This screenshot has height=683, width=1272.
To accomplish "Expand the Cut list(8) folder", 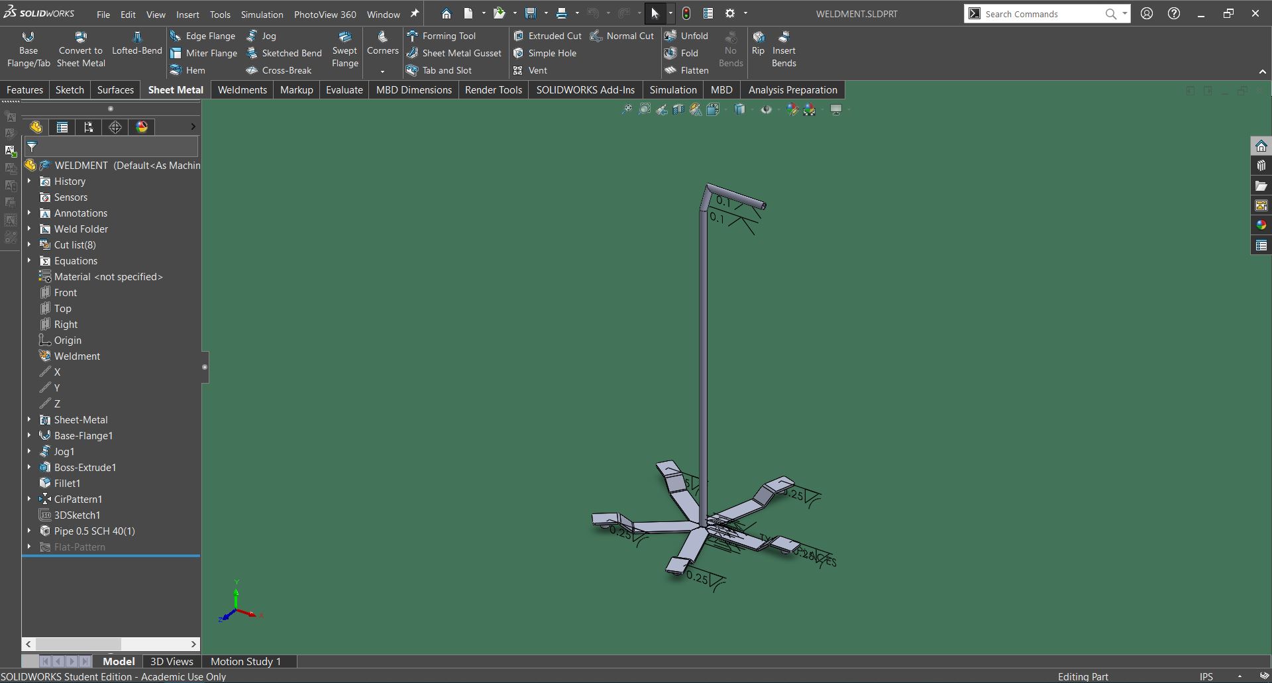I will pos(29,245).
